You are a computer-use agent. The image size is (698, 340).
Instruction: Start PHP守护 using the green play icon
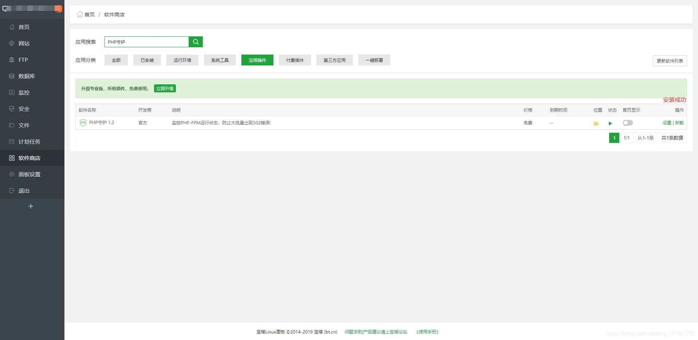pos(611,123)
